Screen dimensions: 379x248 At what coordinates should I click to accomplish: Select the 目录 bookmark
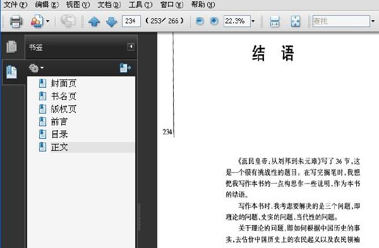(x=59, y=134)
